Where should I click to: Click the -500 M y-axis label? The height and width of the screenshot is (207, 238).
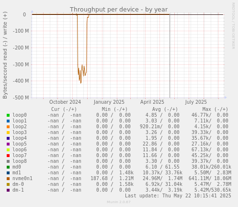21,97
